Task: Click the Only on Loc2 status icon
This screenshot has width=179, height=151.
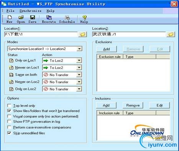Action: [x=11, y=89]
